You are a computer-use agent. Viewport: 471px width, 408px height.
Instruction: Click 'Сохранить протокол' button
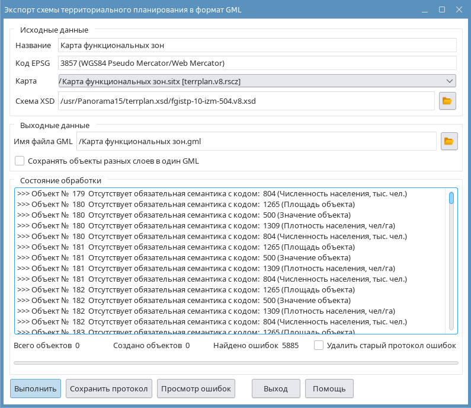[109, 389]
